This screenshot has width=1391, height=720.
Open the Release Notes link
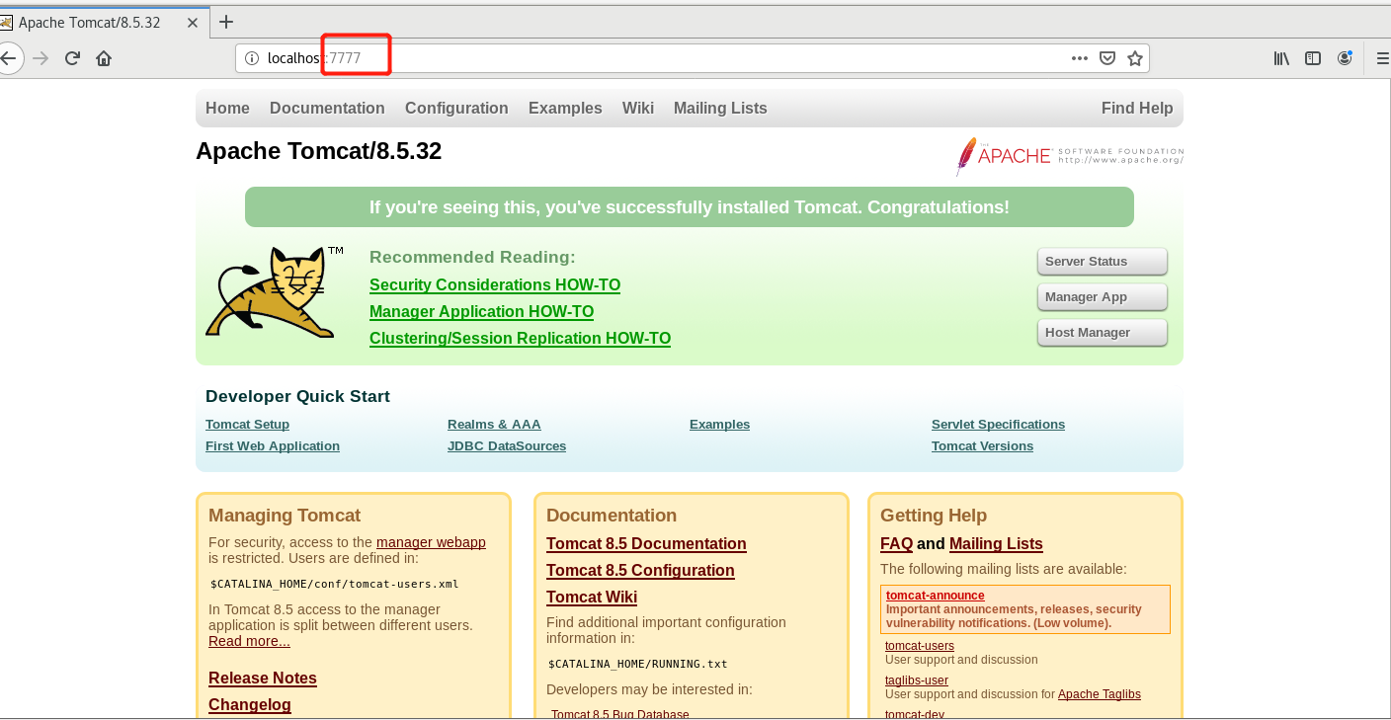tap(263, 679)
